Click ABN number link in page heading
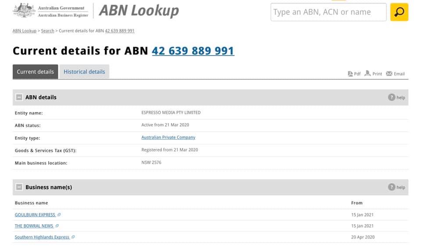This screenshot has height=247, width=421. (193, 51)
